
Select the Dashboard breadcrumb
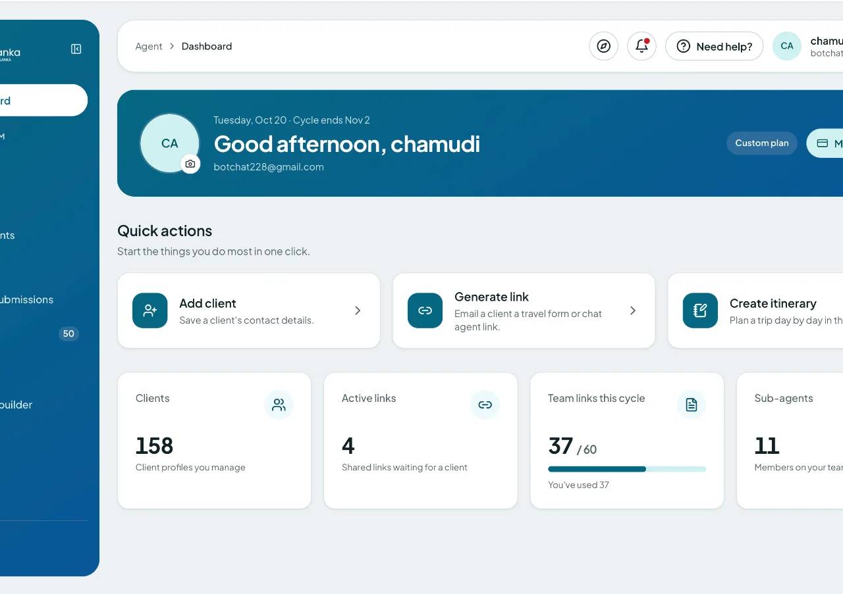point(207,46)
